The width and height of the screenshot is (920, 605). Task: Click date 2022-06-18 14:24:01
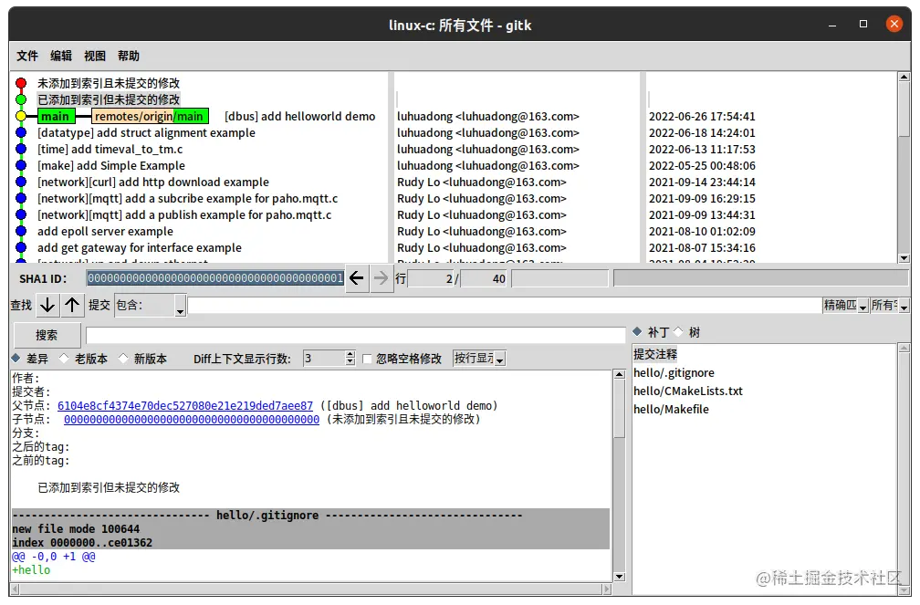click(702, 132)
